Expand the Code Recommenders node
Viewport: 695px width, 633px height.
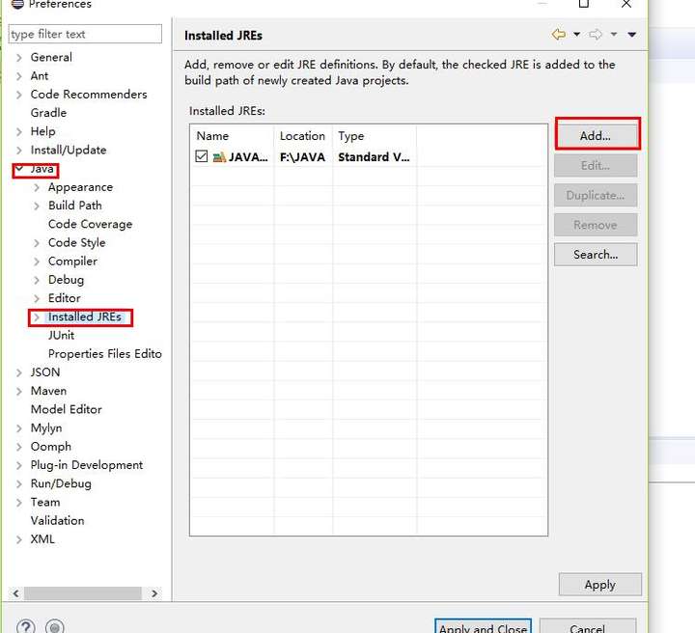click(x=19, y=95)
